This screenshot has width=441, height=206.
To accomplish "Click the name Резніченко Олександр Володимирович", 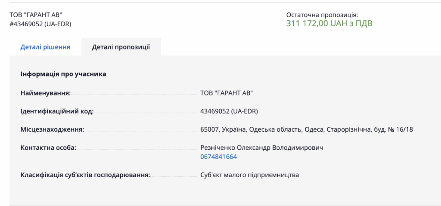I will 262,148.
